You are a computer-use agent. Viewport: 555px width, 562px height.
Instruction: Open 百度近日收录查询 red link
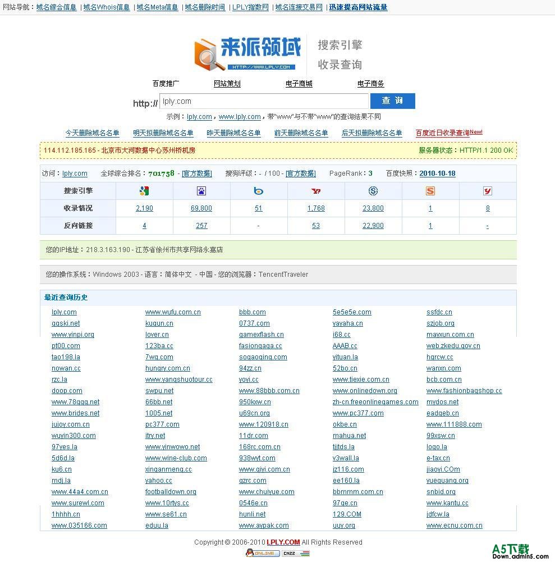[x=443, y=133]
